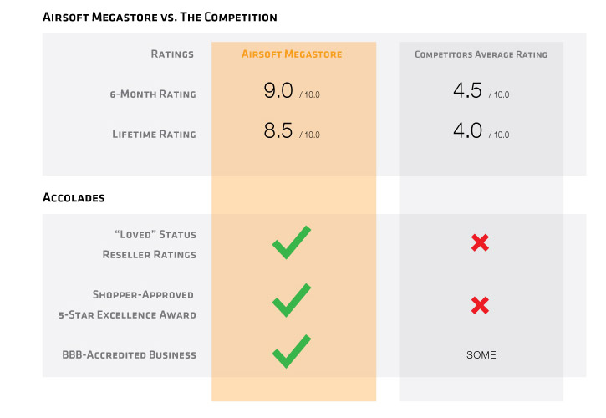Click the Airsoft Megastore vs. The Competition title
Viewport: 606px width, 418px height.
[x=160, y=17]
